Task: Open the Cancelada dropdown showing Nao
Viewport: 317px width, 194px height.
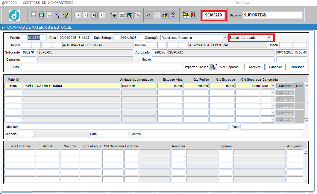Action: click(x=273, y=86)
